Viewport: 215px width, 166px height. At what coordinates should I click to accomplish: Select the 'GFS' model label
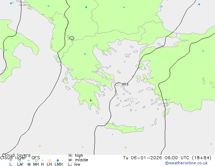point(36,158)
